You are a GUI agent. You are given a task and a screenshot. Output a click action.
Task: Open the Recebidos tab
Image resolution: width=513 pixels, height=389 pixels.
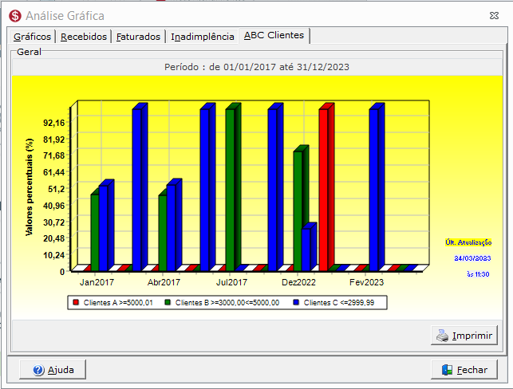click(84, 37)
